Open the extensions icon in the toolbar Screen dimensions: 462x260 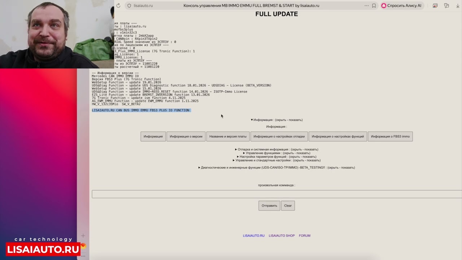pos(446,5)
